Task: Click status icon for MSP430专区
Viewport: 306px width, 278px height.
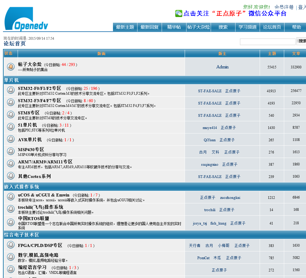Action: coord(11,151)
